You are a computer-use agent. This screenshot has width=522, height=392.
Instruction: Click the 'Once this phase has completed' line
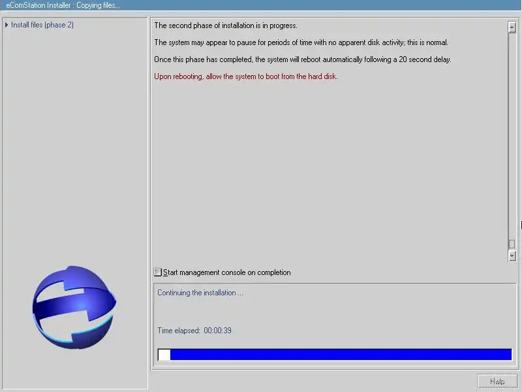pos(303,59)
